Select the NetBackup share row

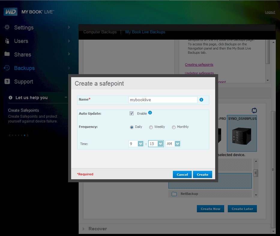[210, 194]
